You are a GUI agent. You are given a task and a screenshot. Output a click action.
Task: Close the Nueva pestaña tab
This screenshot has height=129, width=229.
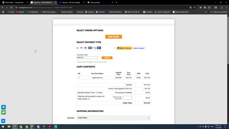[112, 3]
